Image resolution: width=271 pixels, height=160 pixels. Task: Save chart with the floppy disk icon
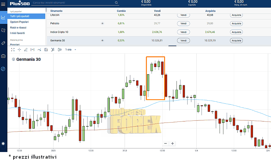pos(46,50)
